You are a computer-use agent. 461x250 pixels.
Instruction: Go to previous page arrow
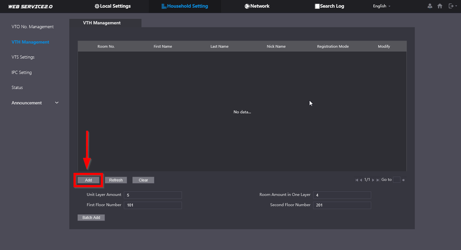[x=361, y=180]
